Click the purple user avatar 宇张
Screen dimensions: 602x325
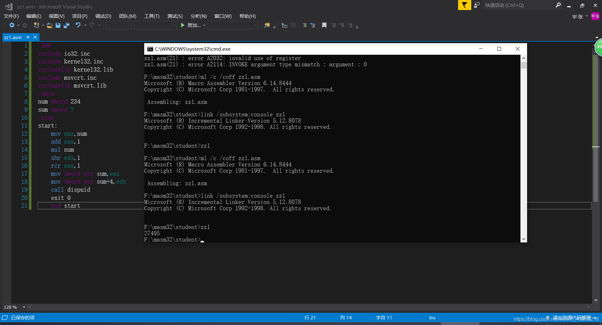(595, 16)
